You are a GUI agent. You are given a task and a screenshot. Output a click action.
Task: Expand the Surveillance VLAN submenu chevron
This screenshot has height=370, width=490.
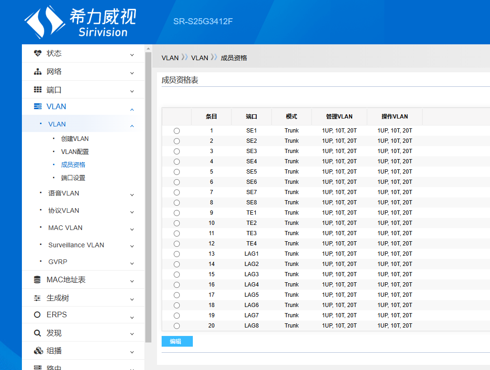[132, 246]
